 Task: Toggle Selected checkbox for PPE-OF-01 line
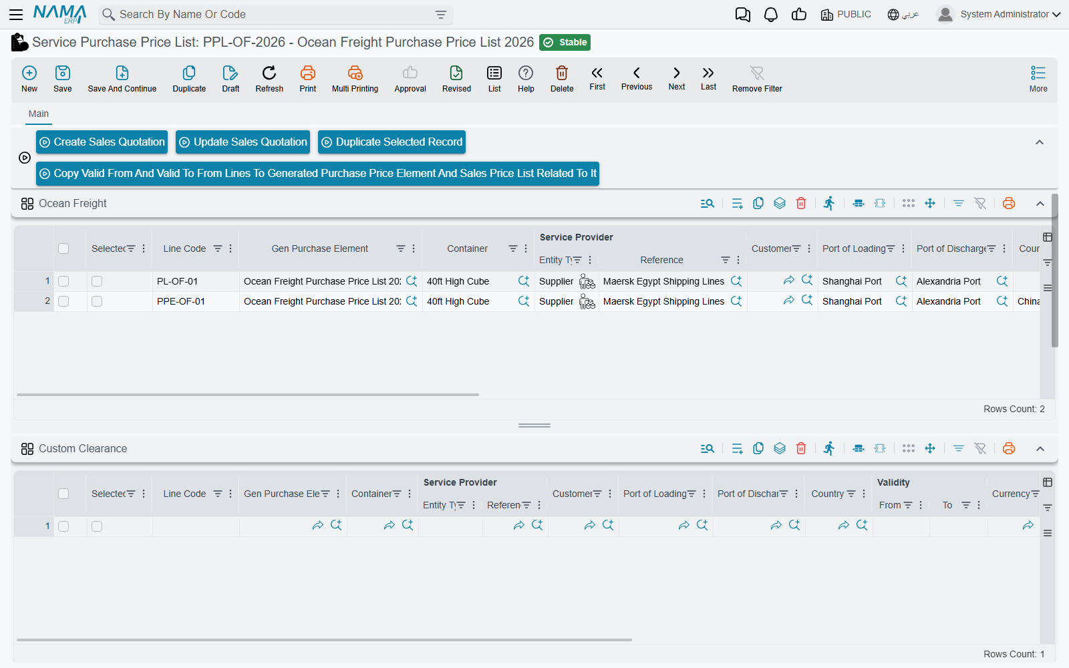pyautogui.click(x=97, y=301)
